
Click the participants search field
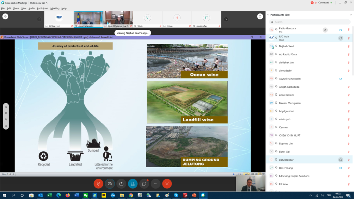309,22
